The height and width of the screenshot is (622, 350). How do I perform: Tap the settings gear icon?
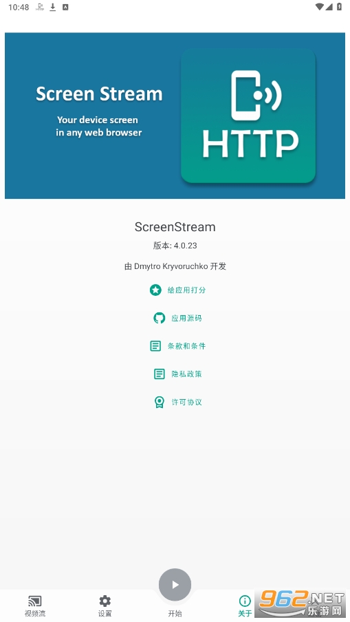[x=105, y=601]
